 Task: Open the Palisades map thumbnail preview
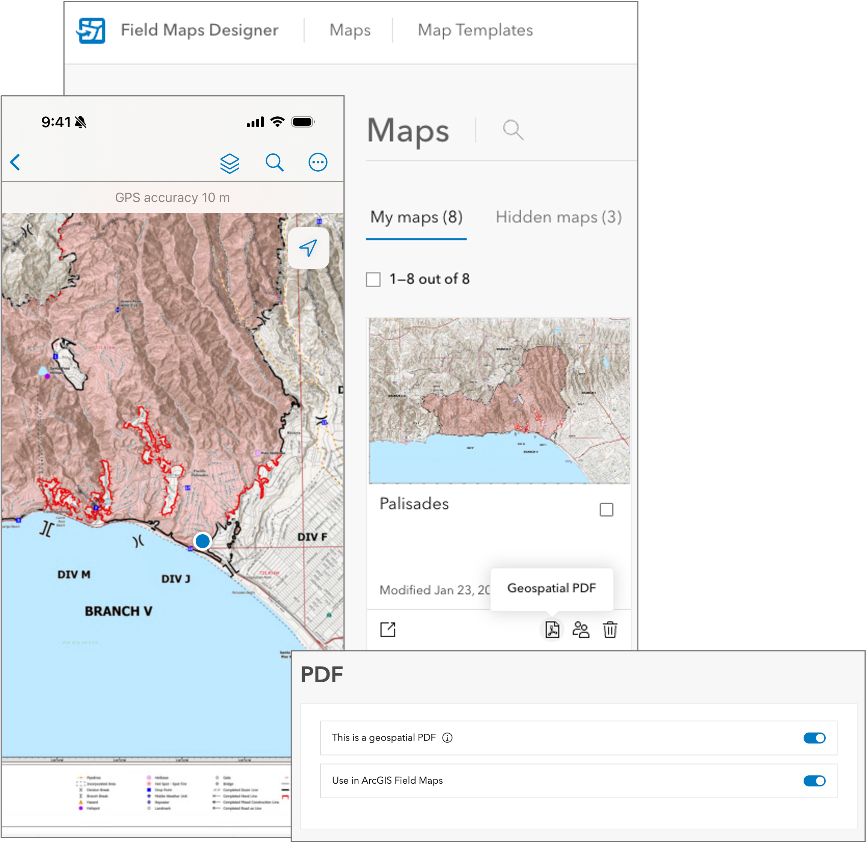(499, 398)
